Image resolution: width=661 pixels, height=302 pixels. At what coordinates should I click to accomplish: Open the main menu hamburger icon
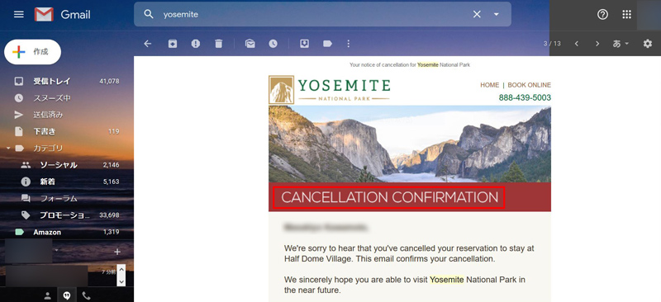pos(18,14)
